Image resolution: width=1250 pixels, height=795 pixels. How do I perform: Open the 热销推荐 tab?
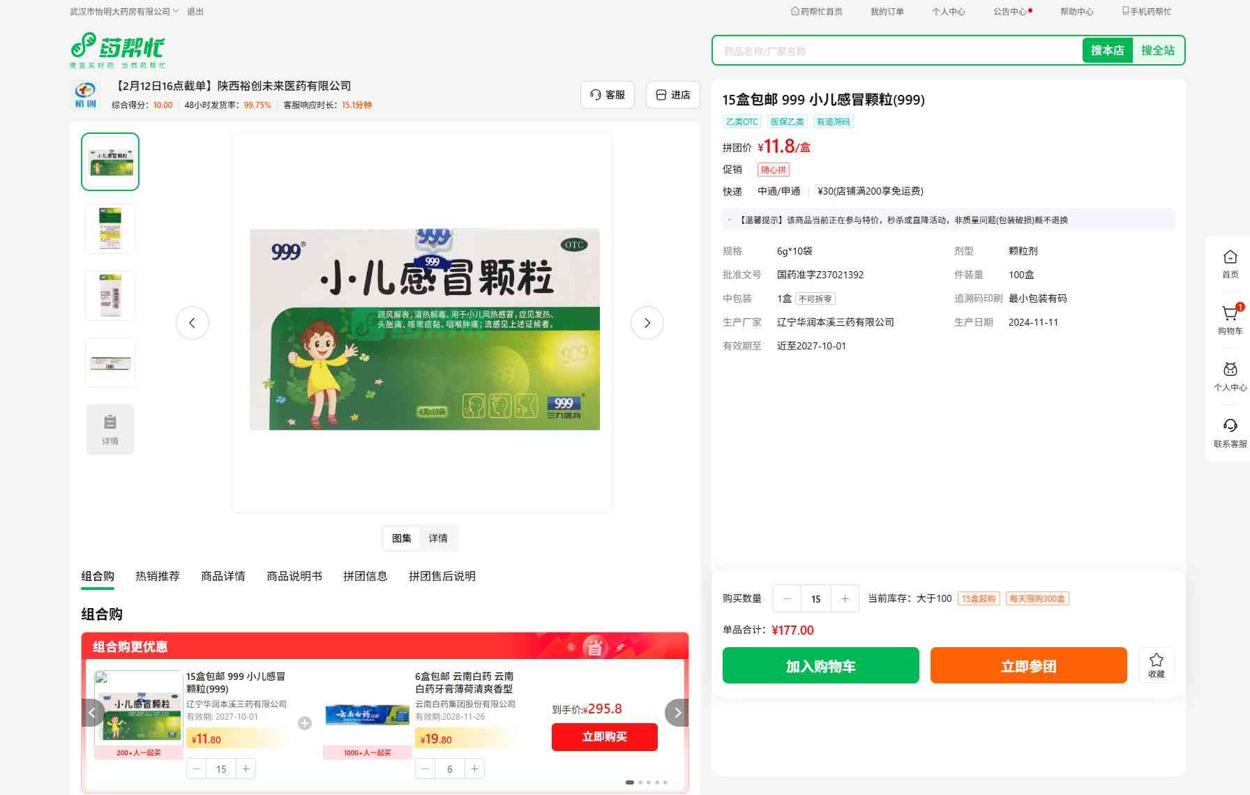[157, 576]
